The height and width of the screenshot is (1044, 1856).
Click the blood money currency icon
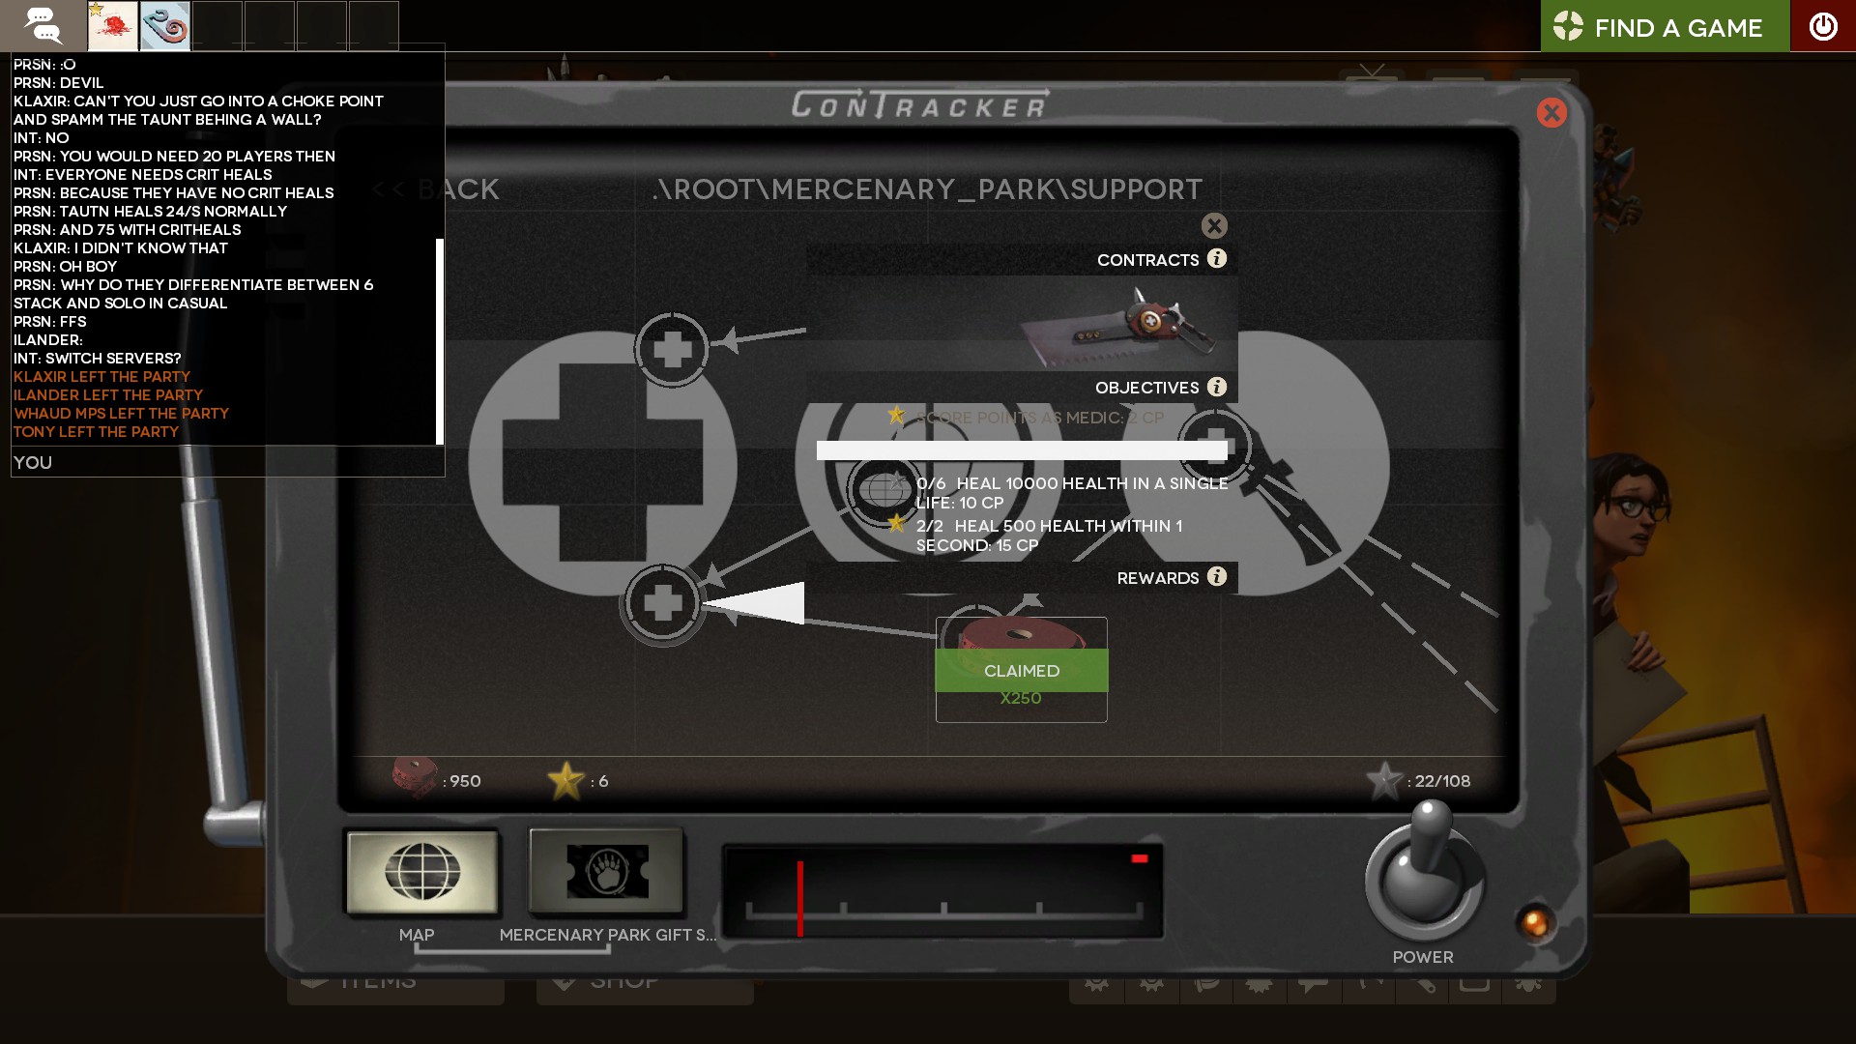(415, 777)
